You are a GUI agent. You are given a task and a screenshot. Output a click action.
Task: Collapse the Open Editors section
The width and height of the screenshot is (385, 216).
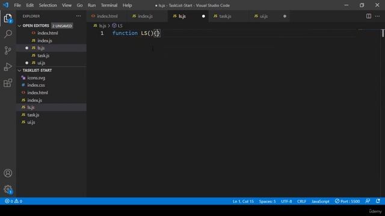19,26
